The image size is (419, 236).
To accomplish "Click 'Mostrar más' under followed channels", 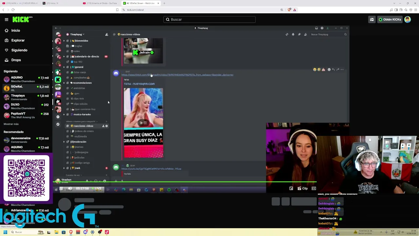I will point(11,124).
